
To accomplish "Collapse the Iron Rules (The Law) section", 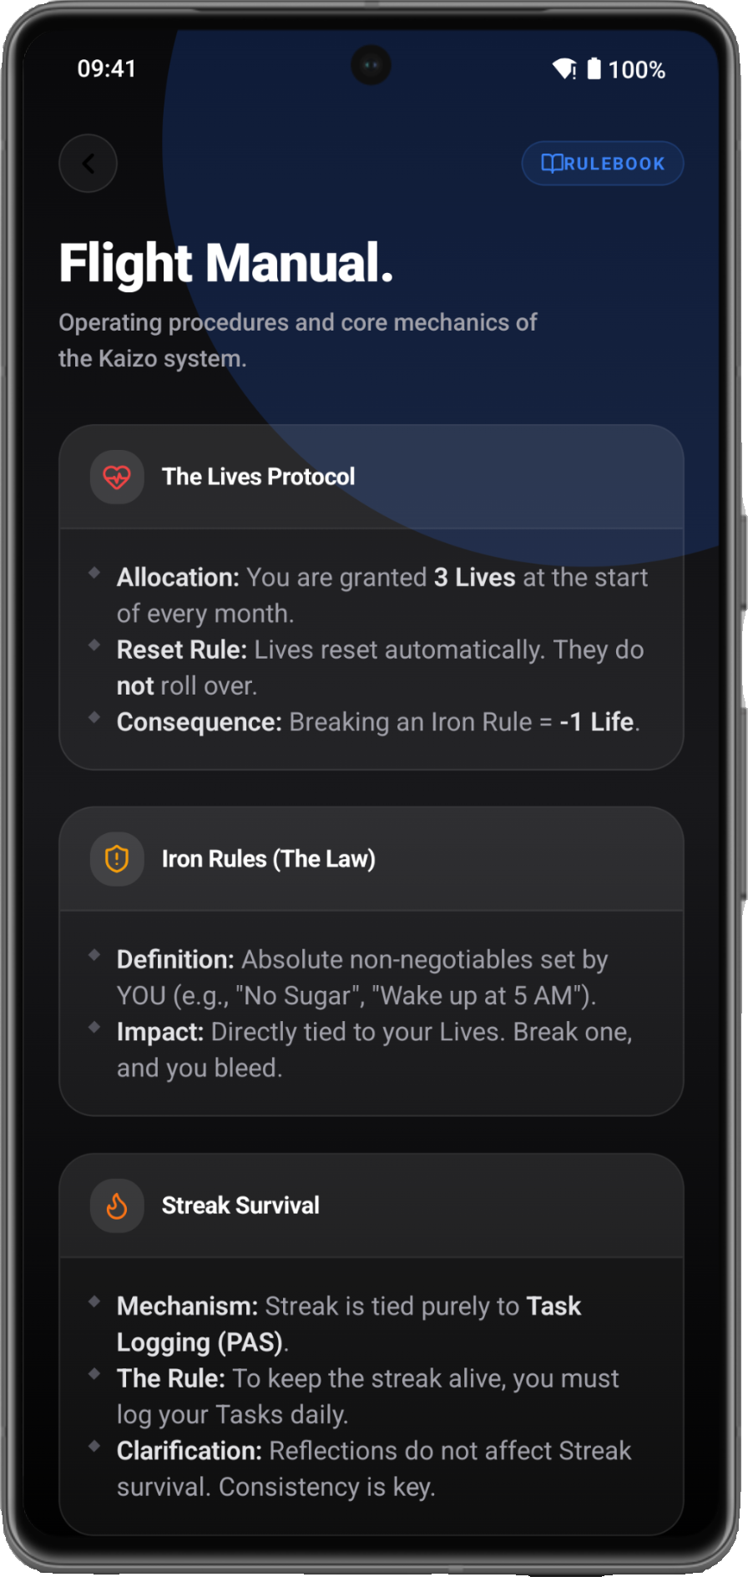I will tap(371, 858).
